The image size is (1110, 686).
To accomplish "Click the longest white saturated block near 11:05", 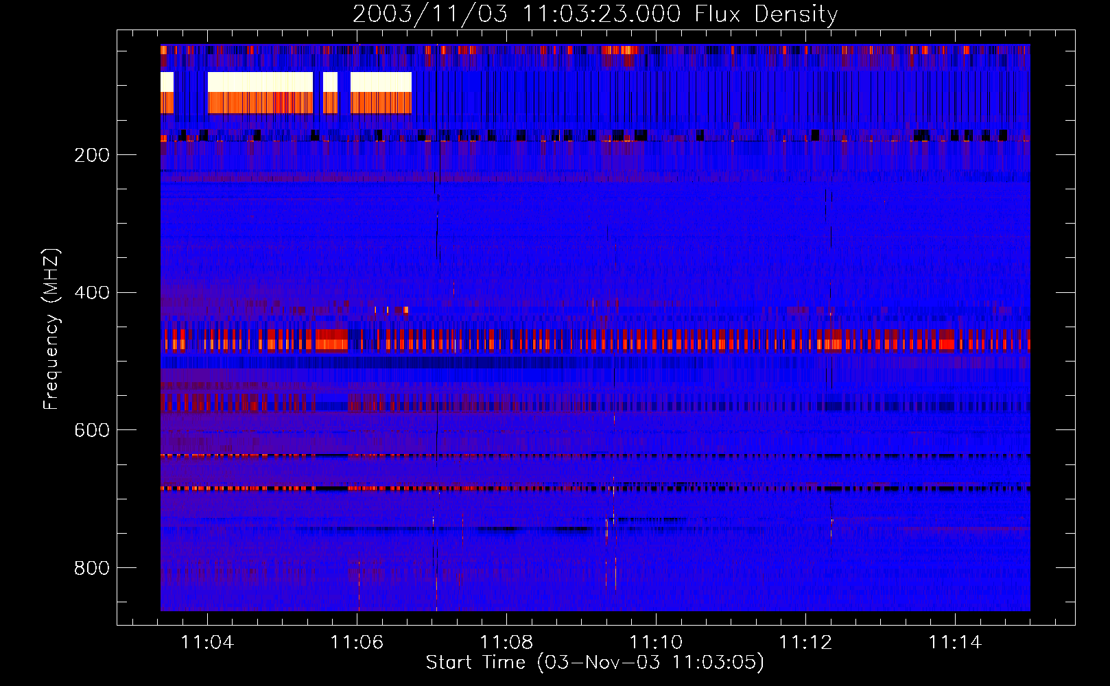I will tap(261, 82).
